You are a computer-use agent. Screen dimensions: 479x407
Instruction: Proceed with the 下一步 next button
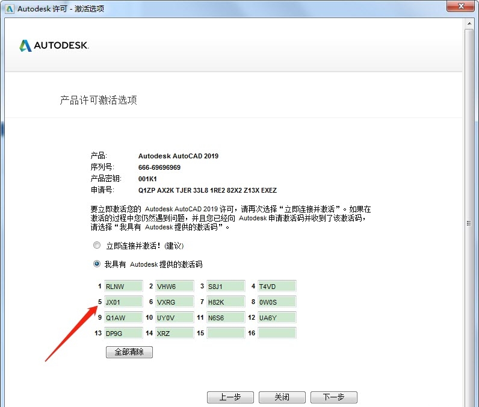click(334, 397)
